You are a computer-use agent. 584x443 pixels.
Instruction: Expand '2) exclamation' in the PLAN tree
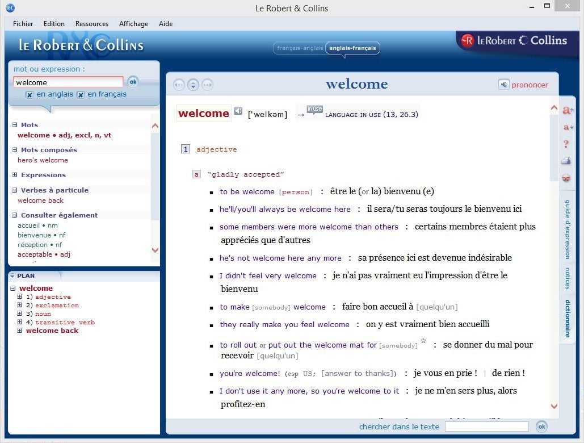[x=20, y=305]
